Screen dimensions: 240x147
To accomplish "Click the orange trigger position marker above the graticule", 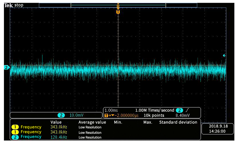I will pyautogui.click(x=118, y=12).
